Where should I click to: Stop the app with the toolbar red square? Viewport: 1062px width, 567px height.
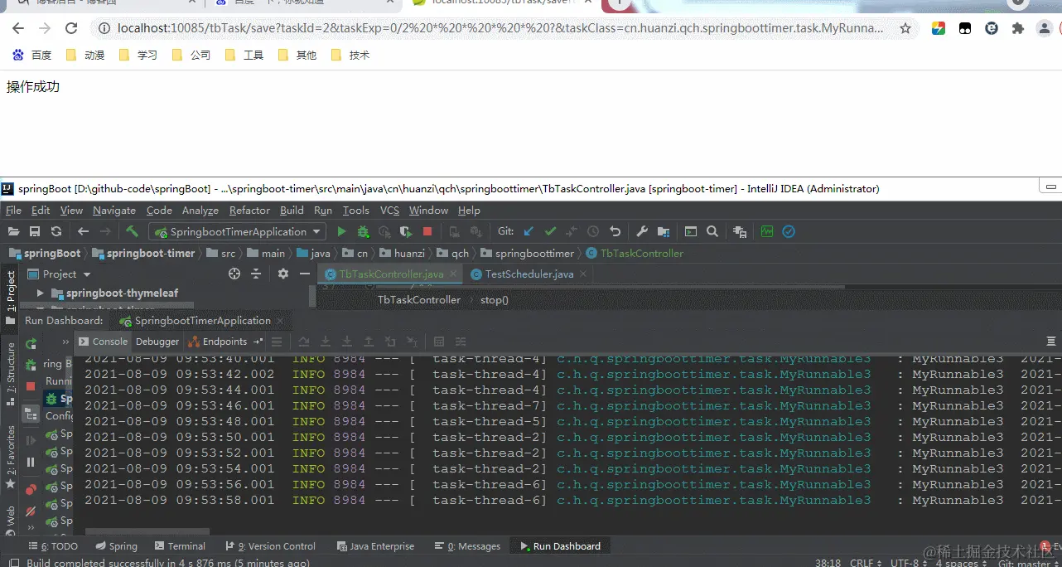[x=427, y=232]
